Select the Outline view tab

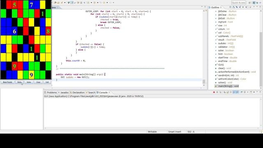pyautogui.click(x=215, y=7)
